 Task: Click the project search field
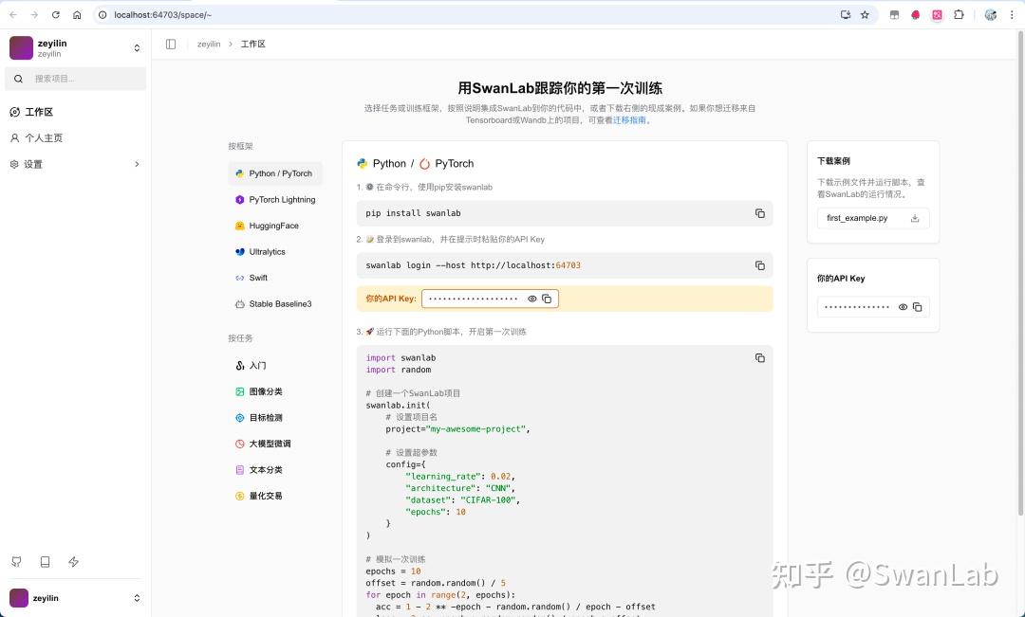pos(76,79)
